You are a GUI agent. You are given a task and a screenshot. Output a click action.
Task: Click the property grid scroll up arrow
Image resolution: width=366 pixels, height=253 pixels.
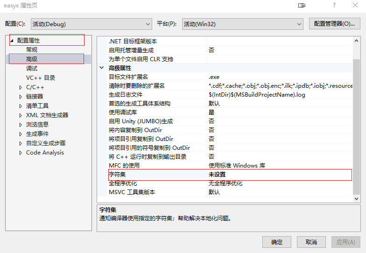(356, 41)
